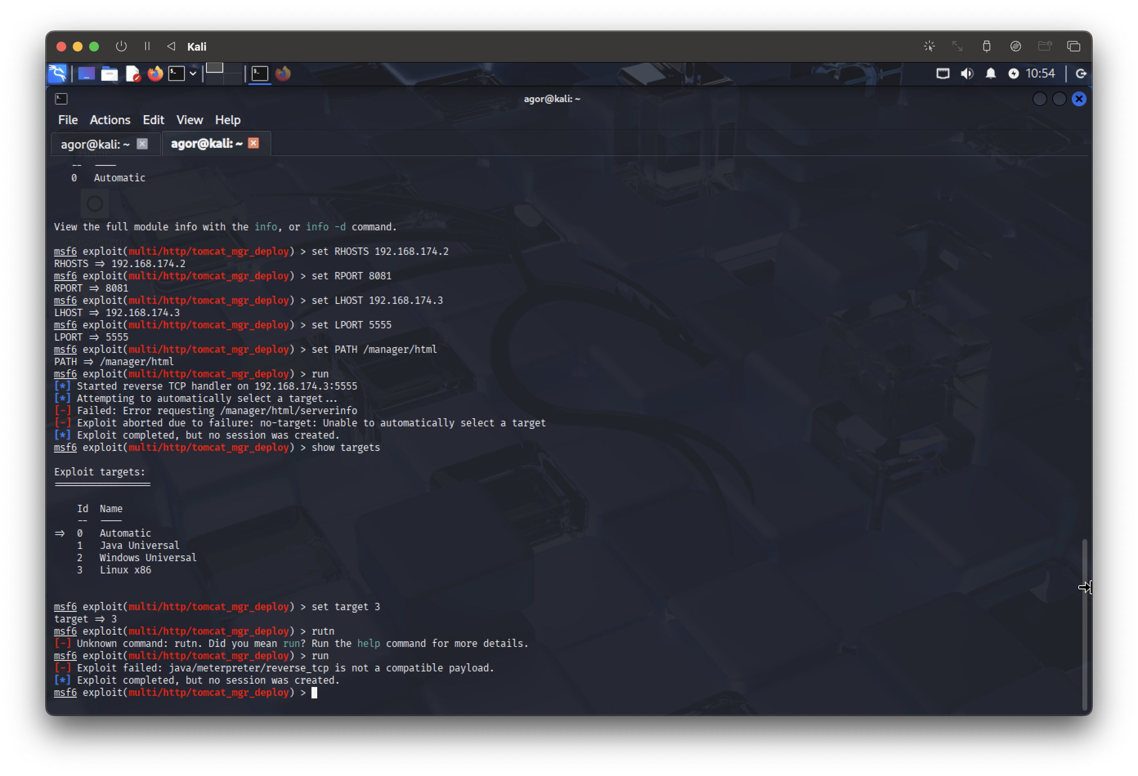This screenshot has width=1138, height=776.
Task: Click the wired network tray icon
Action: pyautogui.click(x=943, y=74)
